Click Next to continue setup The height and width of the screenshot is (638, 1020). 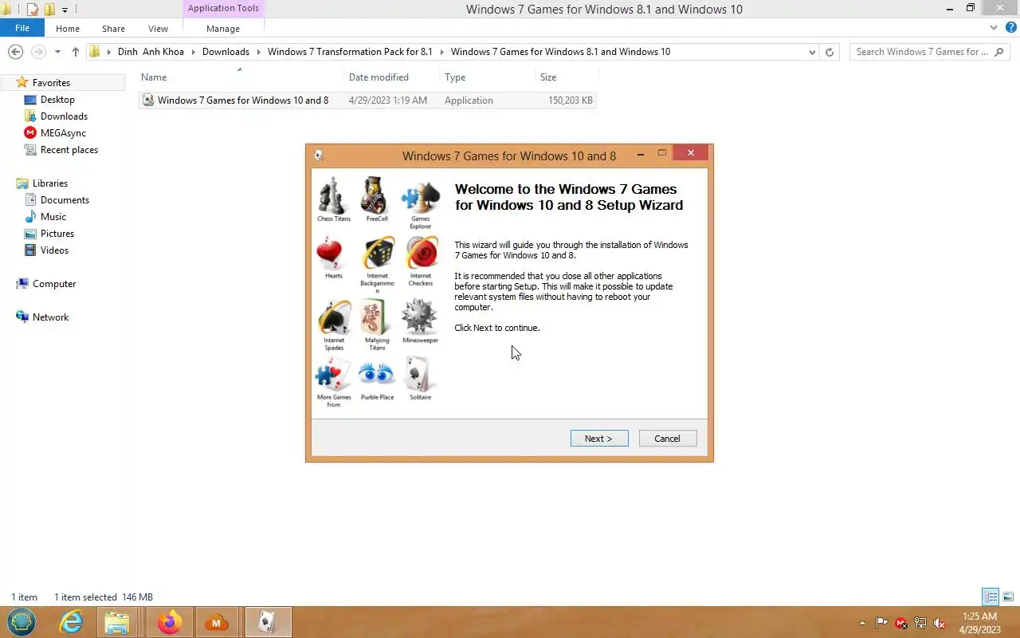coord(599,439)
